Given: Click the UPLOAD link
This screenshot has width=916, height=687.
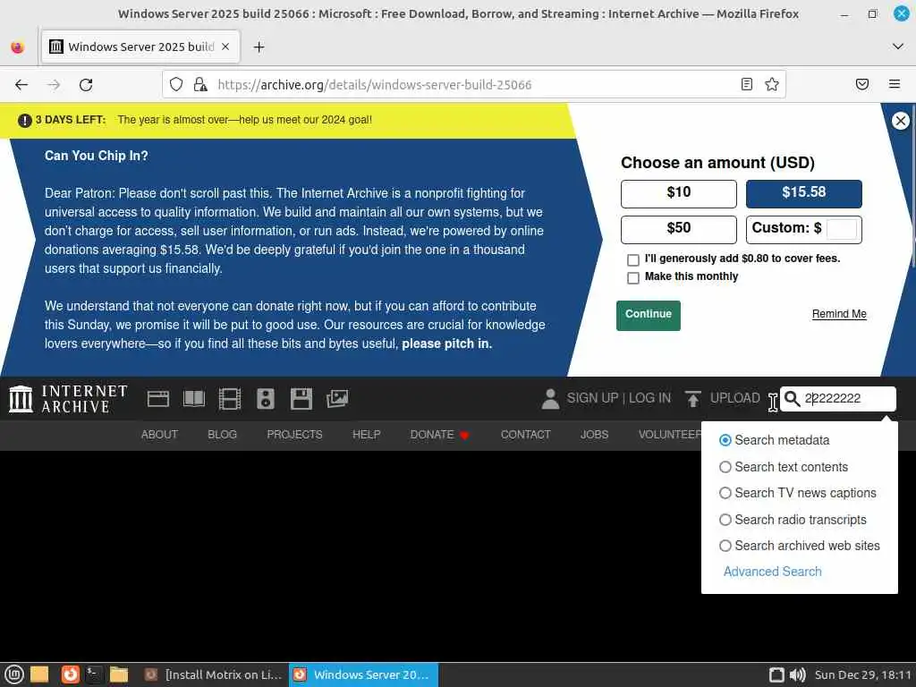Looking at the screenshot, I should pyautogui.click(x=735, y=398).
